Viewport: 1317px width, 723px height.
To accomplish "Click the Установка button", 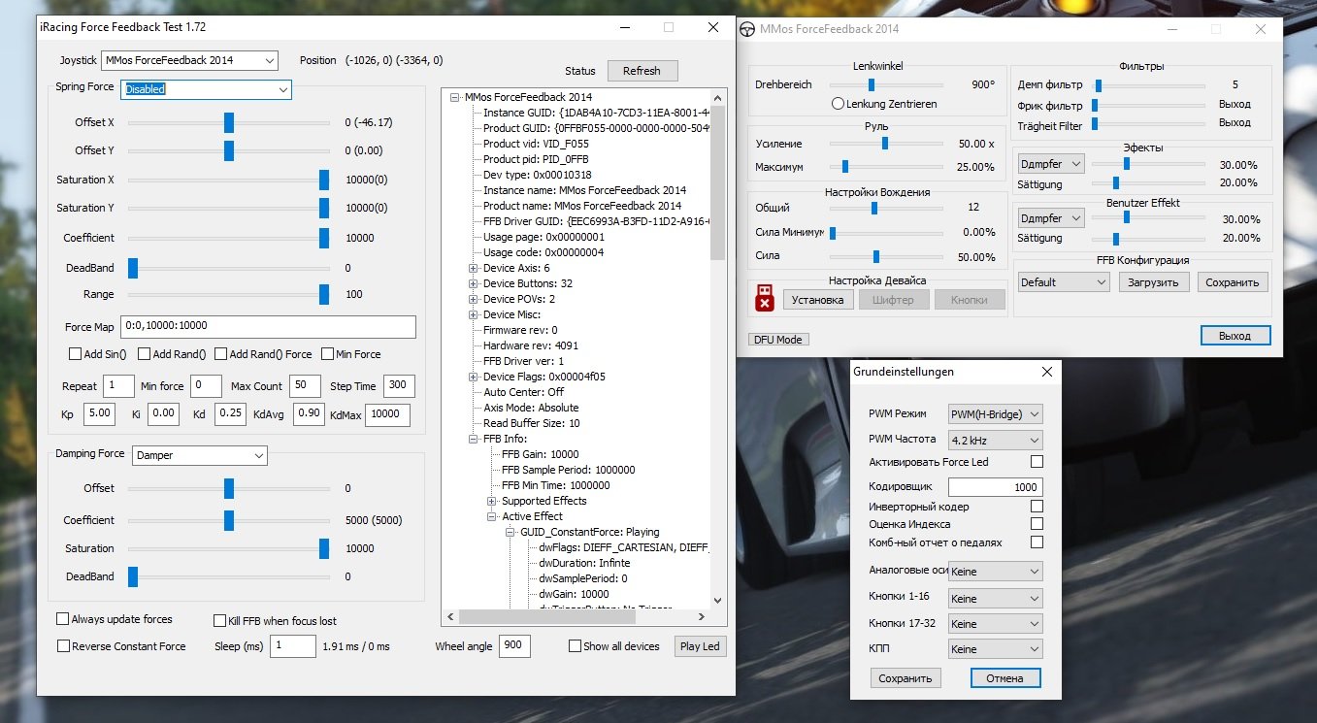I will 818,300.
